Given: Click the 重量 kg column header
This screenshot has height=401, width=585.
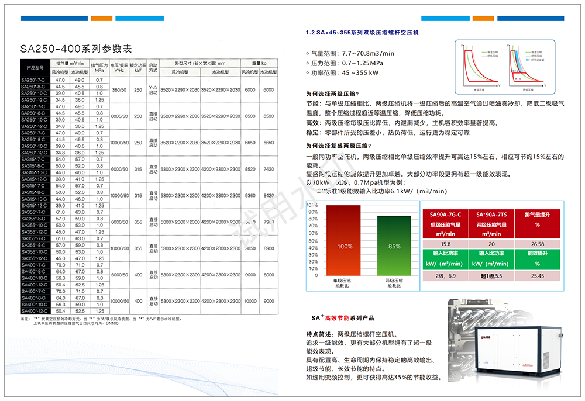Looking at the screenshot, I should [259, 63].
